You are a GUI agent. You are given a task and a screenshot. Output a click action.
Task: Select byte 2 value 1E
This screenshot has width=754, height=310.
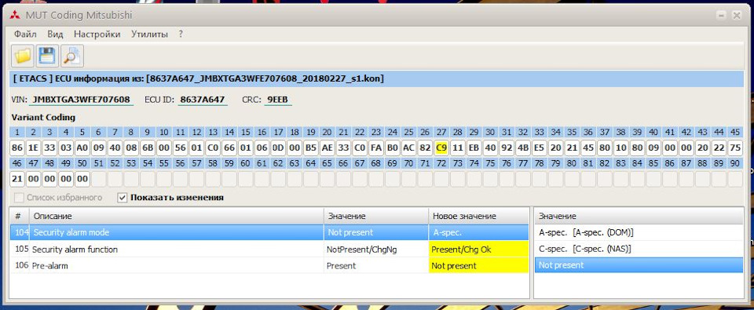(33, 148)
